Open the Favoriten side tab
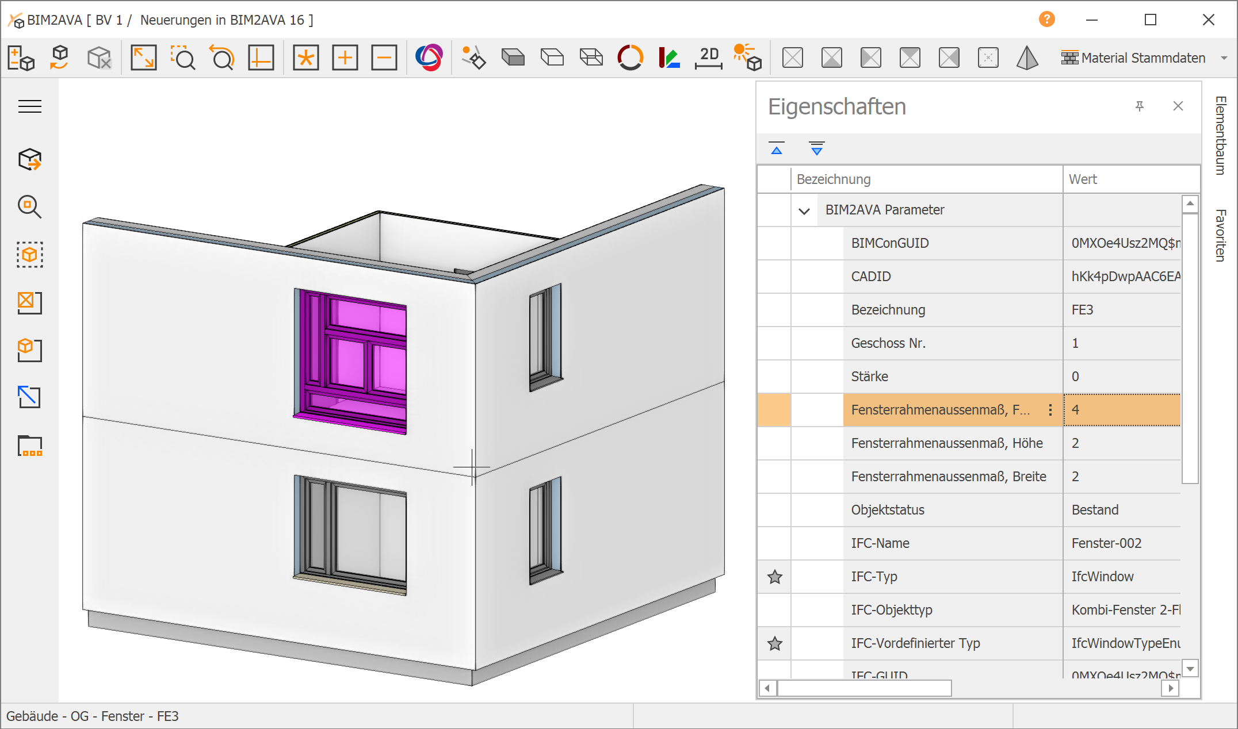 coord(1220,235)
